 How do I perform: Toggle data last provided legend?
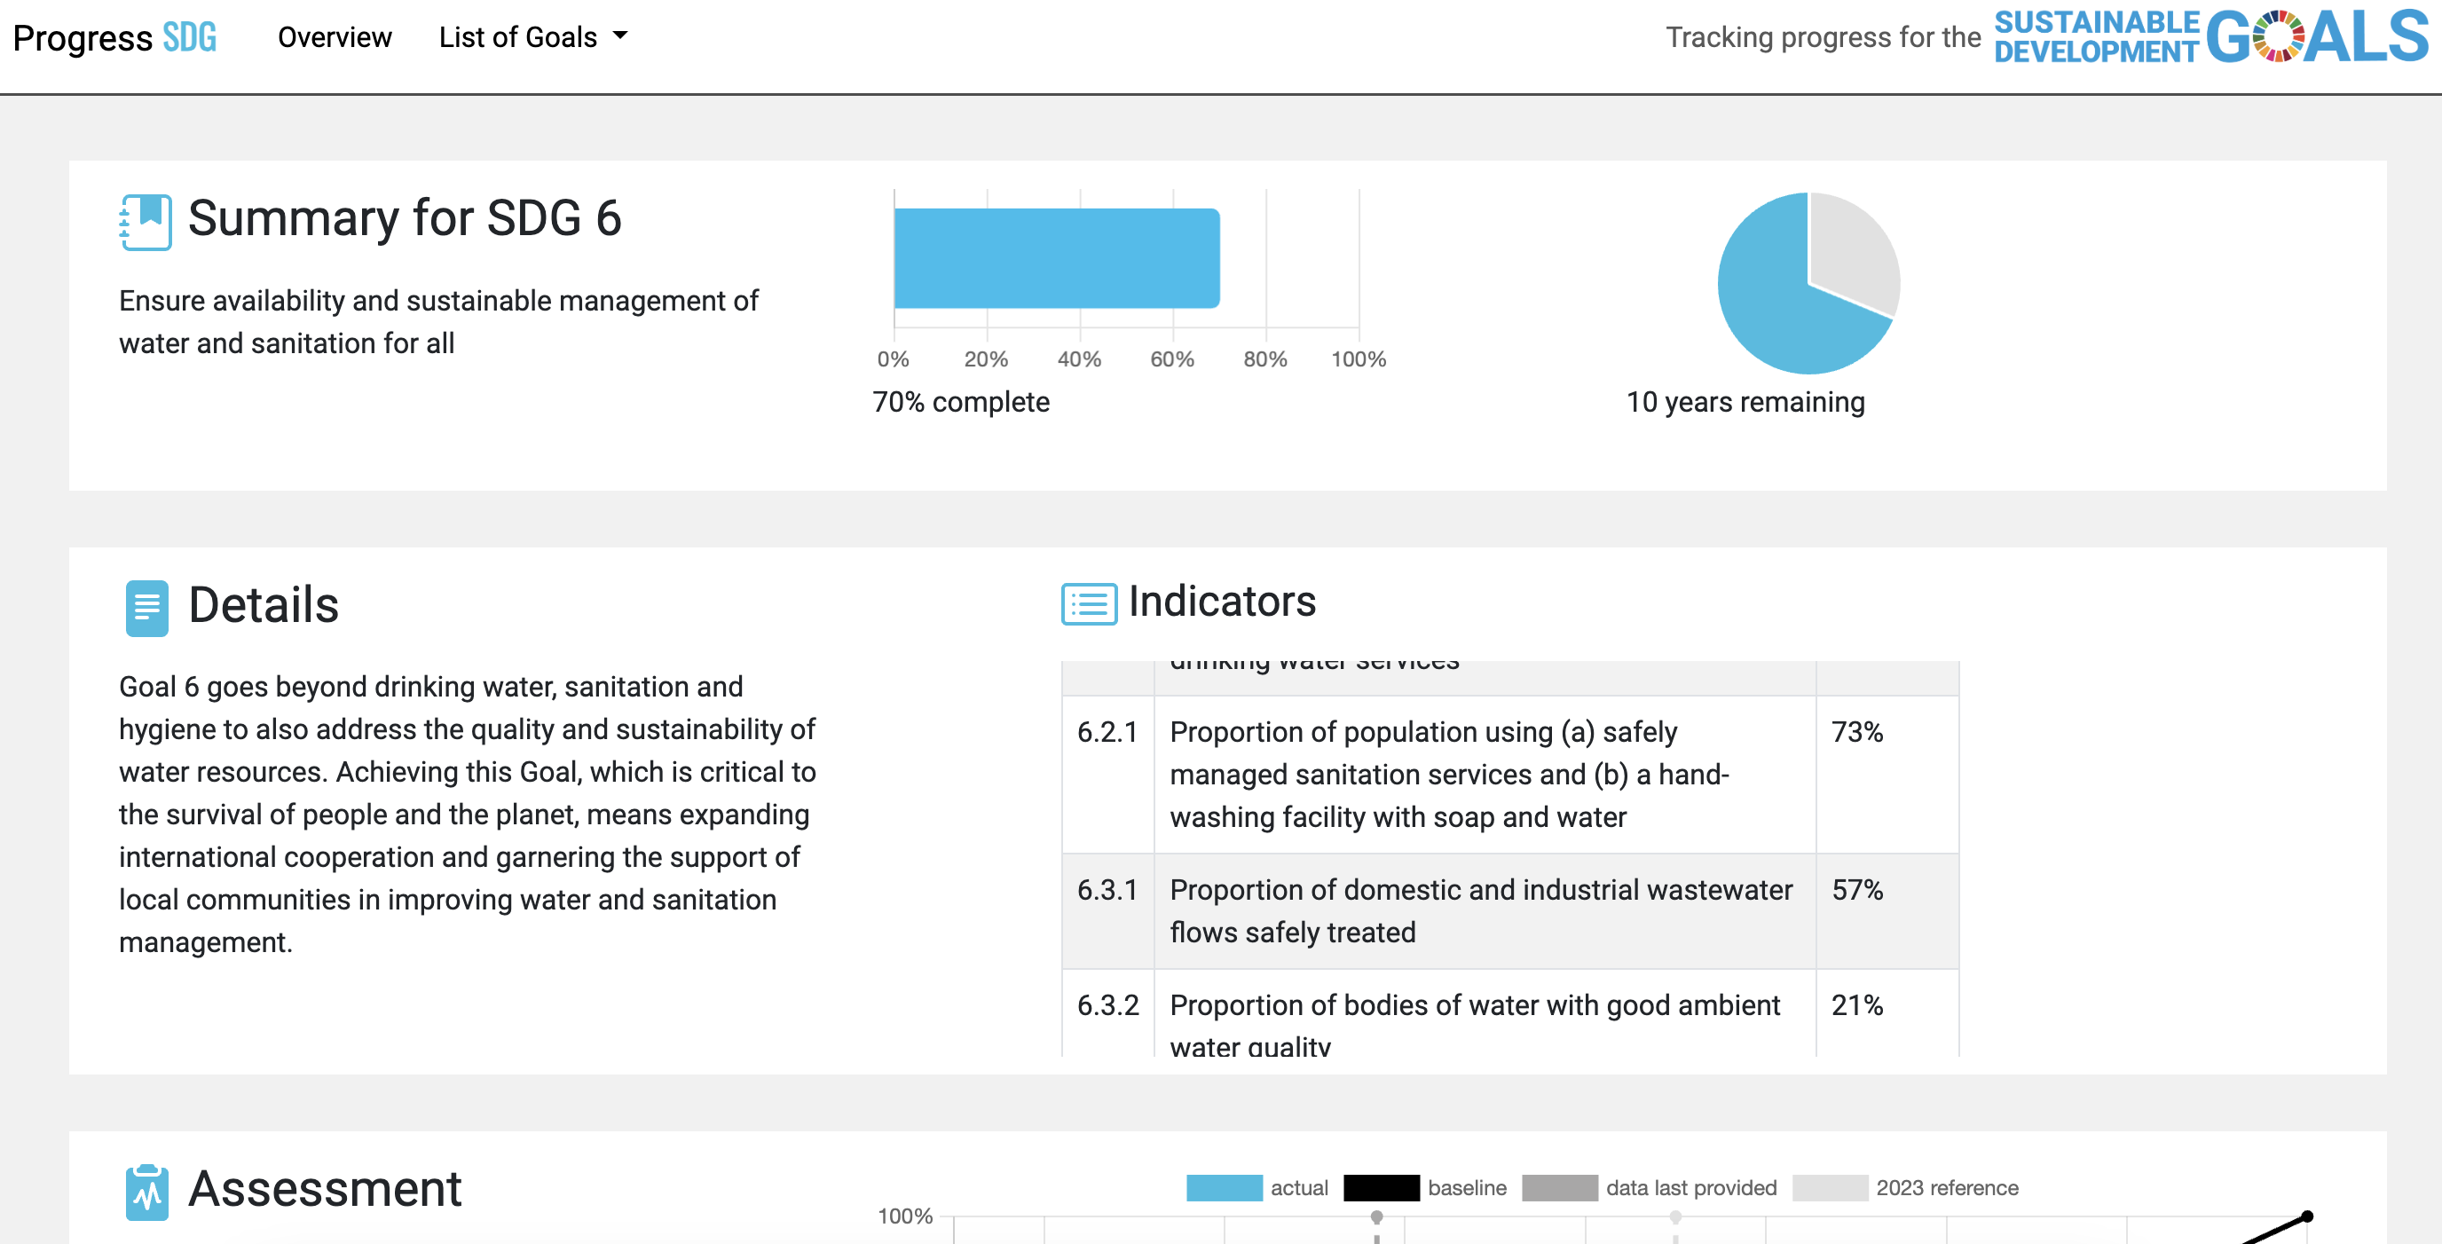coord(1650,1187)
